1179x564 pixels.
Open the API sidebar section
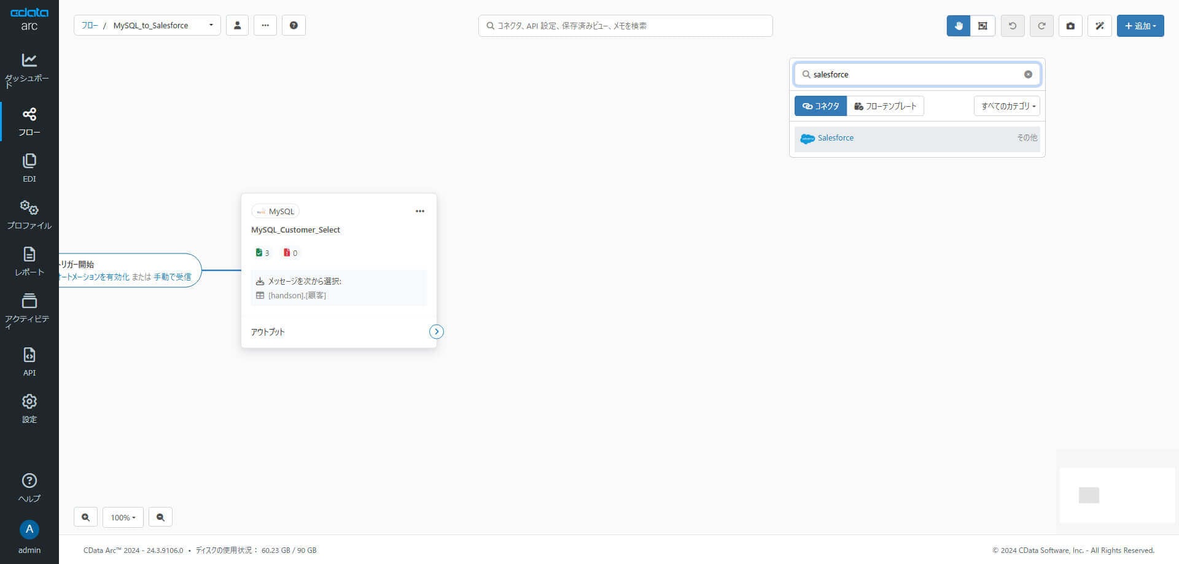point(29,362)
